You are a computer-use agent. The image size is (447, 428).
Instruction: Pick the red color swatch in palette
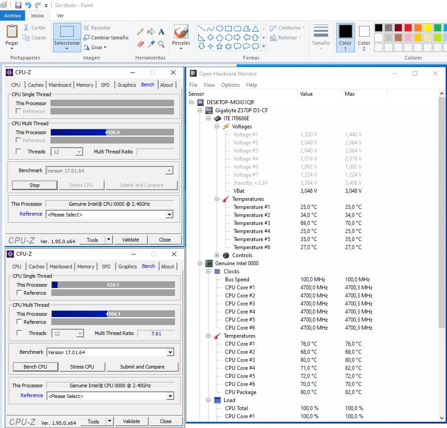(x=408, y=28)
